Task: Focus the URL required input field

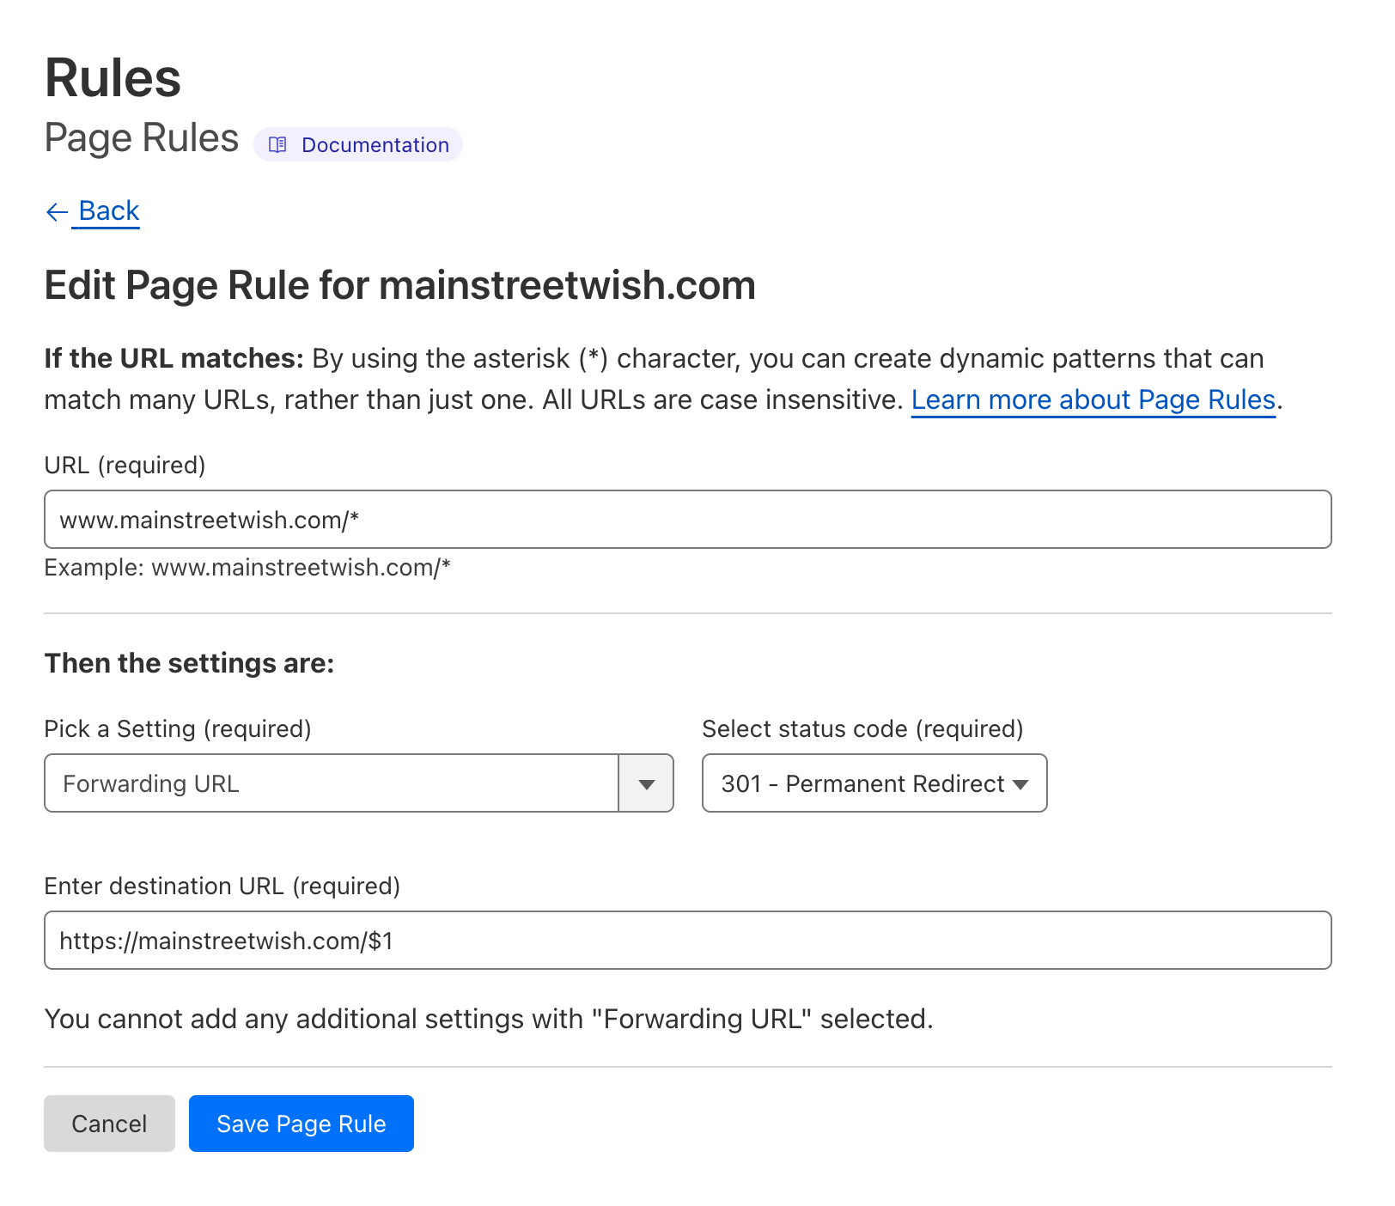Action: point(688,520)
